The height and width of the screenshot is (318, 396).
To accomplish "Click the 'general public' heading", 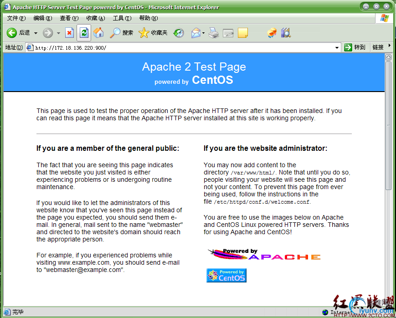I will (x=108, y=148).
